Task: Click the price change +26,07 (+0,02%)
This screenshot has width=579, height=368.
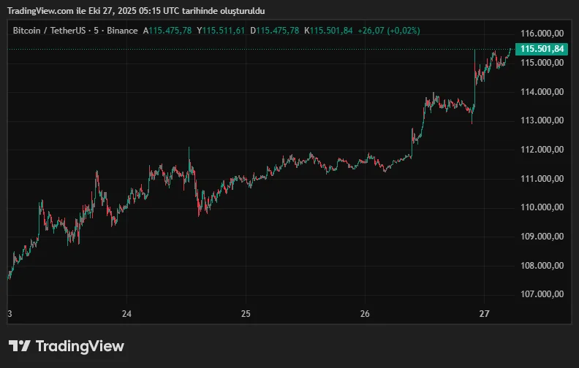Action: pyautogui.click(x=389, y=31)
